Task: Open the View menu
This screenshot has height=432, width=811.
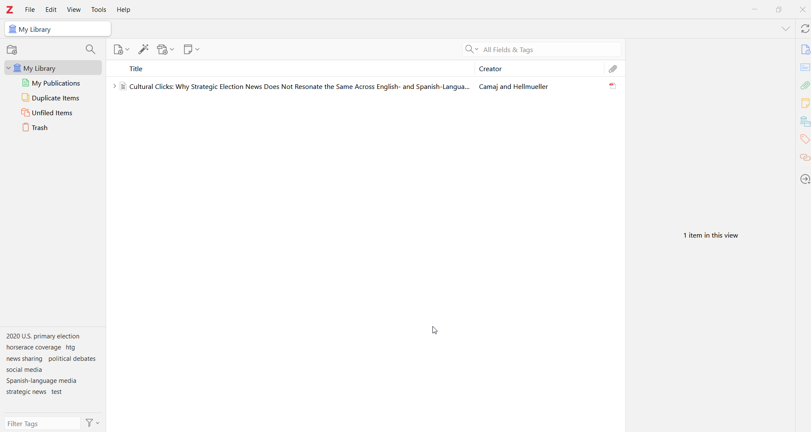Action: point(74,10)
